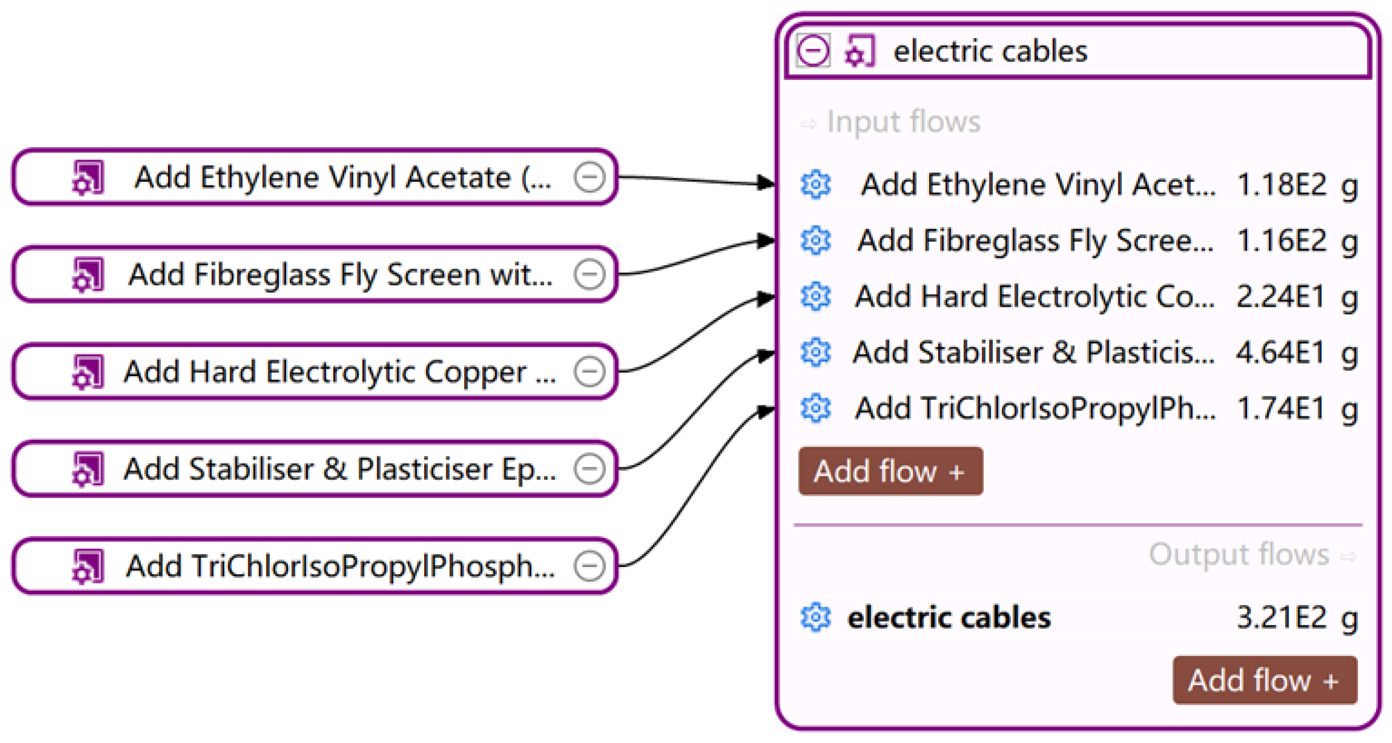Click Add flow button under Output flows
Viewport: 1392px width, 743px height.
tap(1264, 680)
